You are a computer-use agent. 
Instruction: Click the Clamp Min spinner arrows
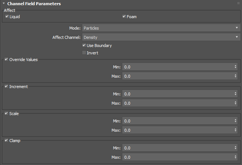236,148
